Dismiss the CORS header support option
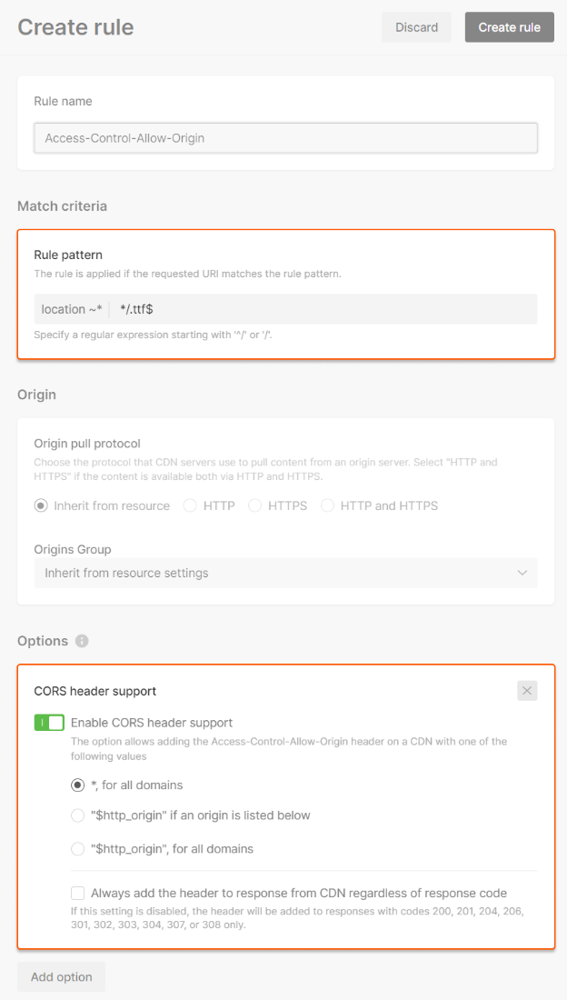567x1000 pixels. (x=527, y=690)
